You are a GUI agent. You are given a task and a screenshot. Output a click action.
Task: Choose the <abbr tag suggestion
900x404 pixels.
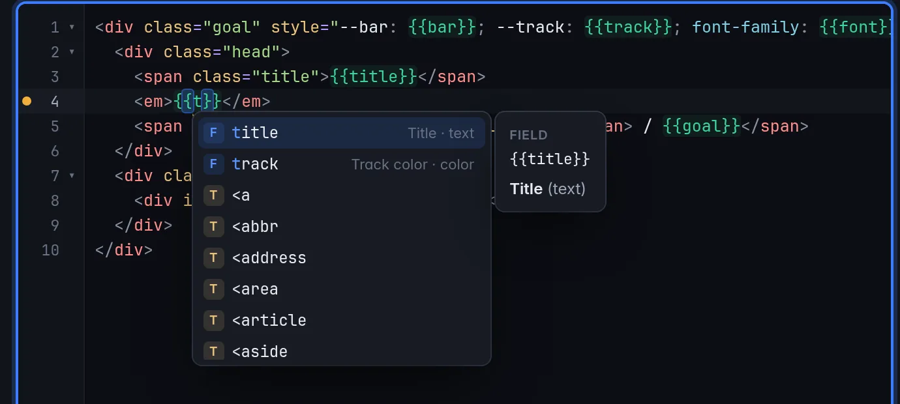(x=342, y=227)
